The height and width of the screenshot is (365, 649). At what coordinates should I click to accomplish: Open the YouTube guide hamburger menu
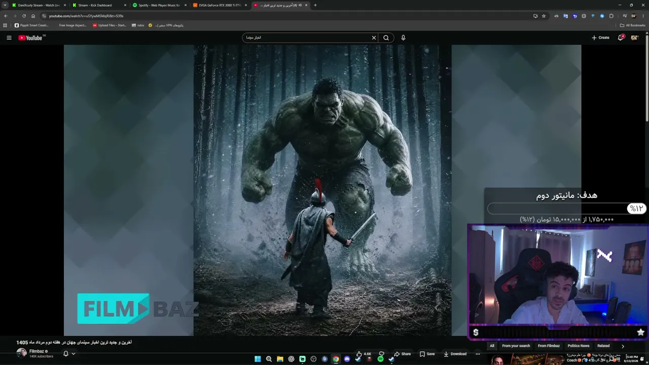pos(9,38)
